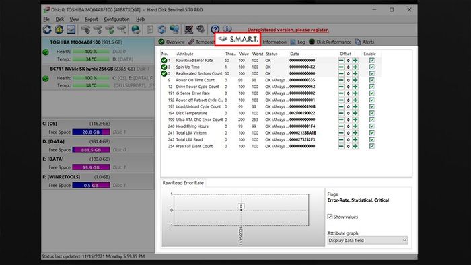The height and width of the screenshot is (265, 471).
Task: Open the Configuration menu
Action: click(x=116, y=20)
